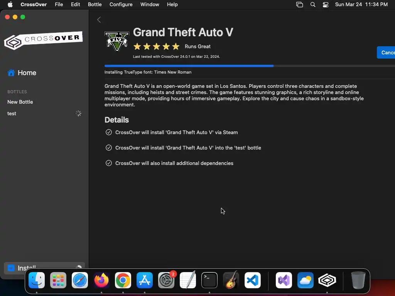Open the Weather app from the Dock

coord(306,280)
